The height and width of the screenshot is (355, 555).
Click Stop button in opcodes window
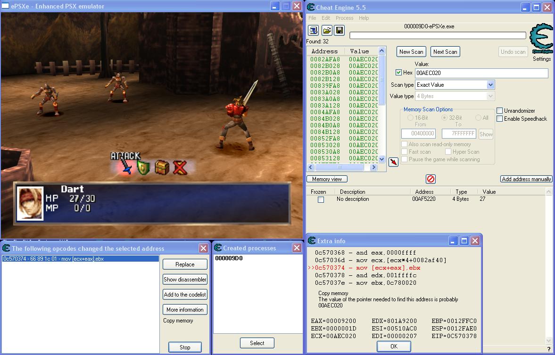point(185,347)
